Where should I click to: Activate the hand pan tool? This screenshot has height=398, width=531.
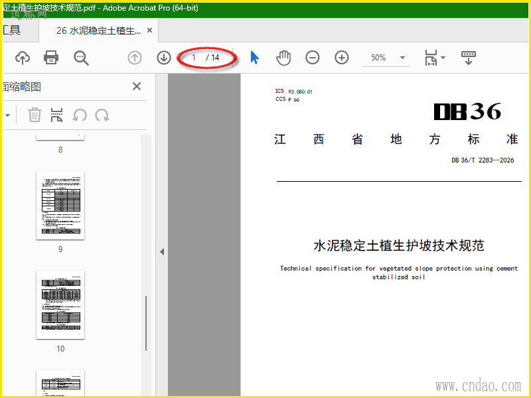283,58
